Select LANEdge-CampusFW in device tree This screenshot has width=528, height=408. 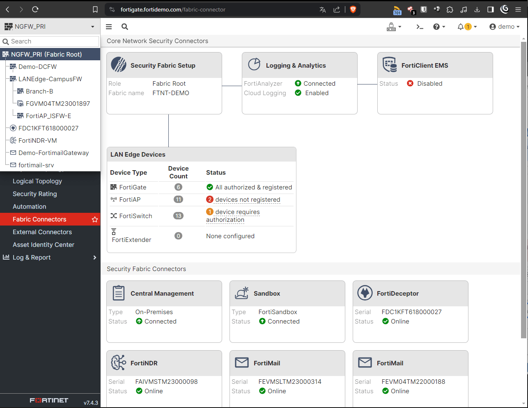pyautogui.click(x=46, y=79)
